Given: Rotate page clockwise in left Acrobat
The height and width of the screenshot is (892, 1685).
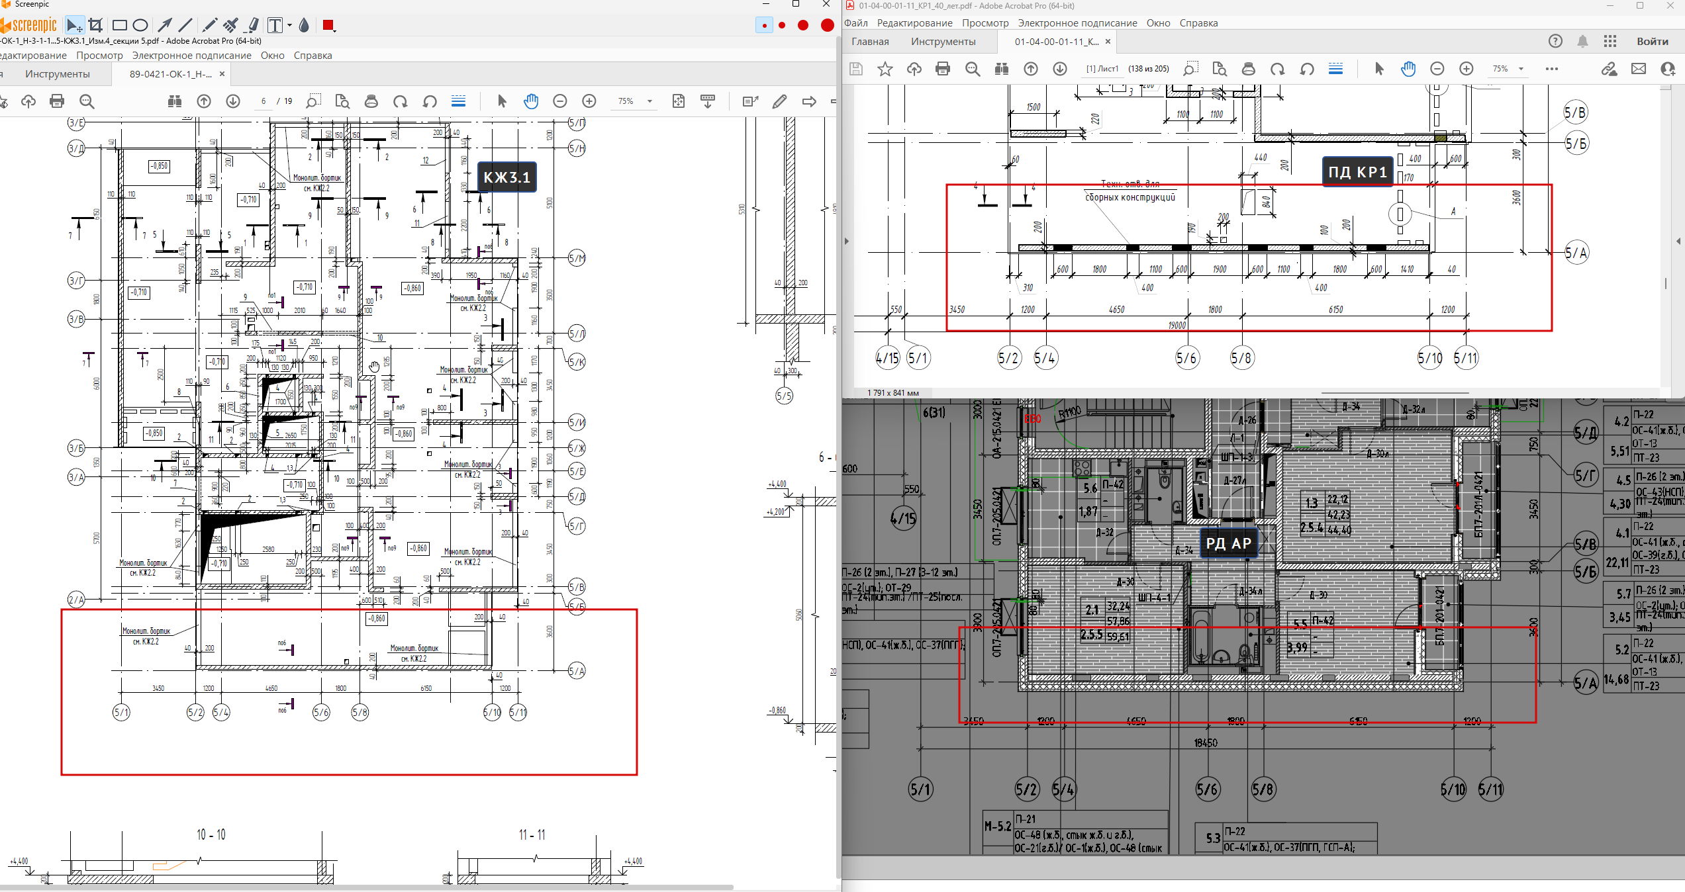Looking at the screenshot, I should 400,101.
